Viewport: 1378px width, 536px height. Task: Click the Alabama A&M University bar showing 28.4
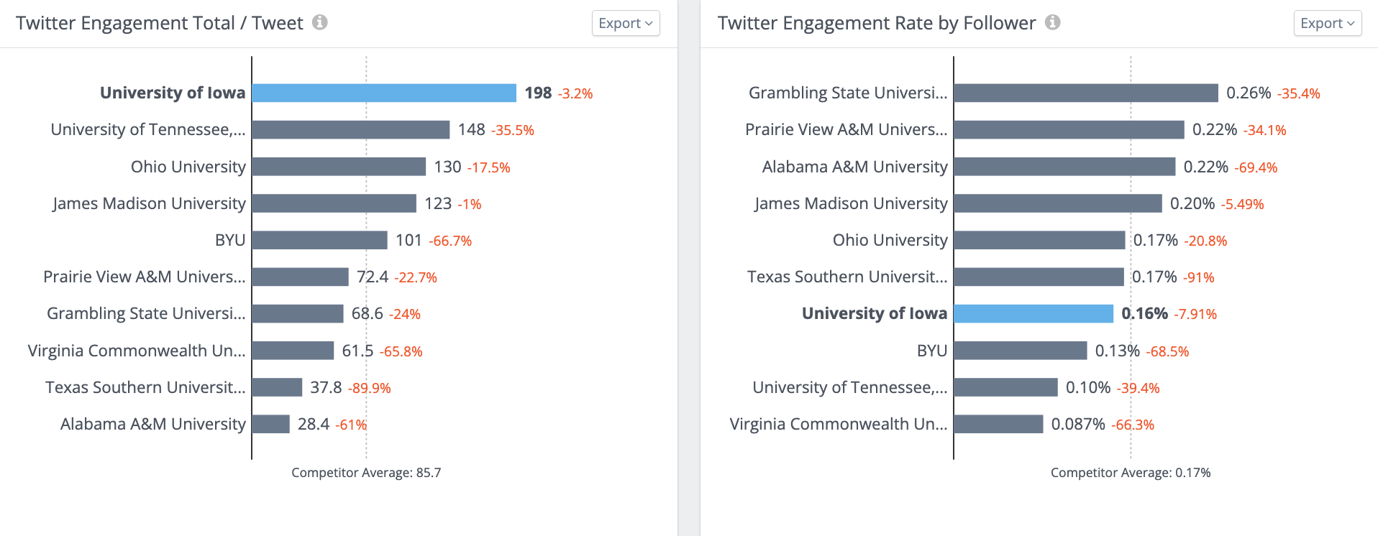pyautogui.click(x=271, y=424)
